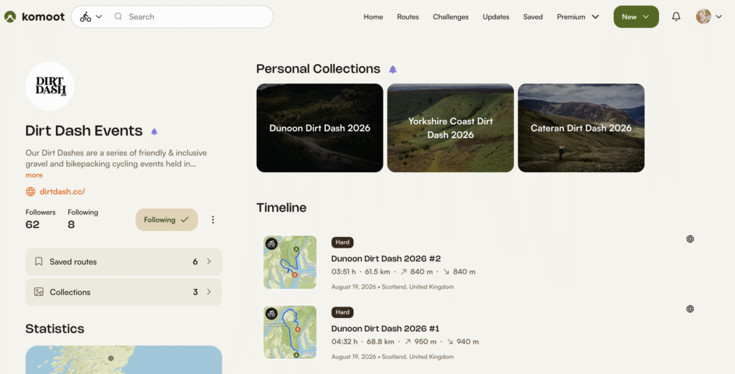Click the chevron on the Collections row
735x374 pixels.
click(209, 291)
